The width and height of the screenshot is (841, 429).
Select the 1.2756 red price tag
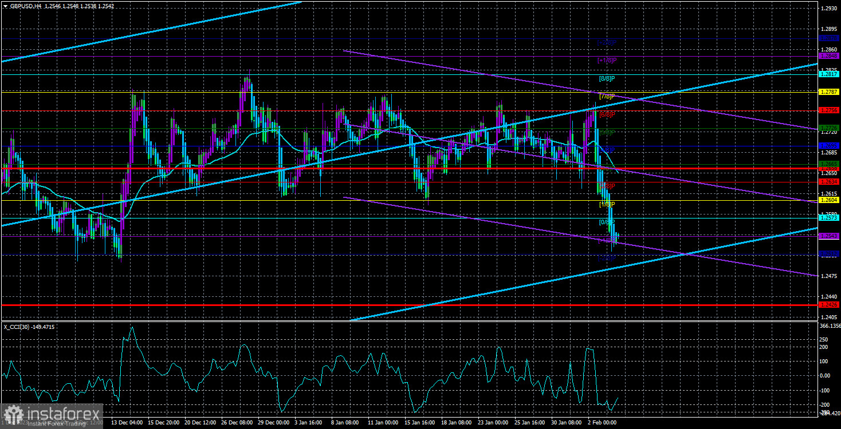829,110
